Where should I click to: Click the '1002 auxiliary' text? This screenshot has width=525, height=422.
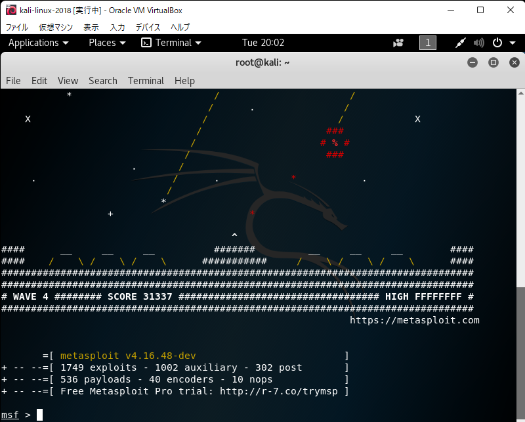(196, 367)
